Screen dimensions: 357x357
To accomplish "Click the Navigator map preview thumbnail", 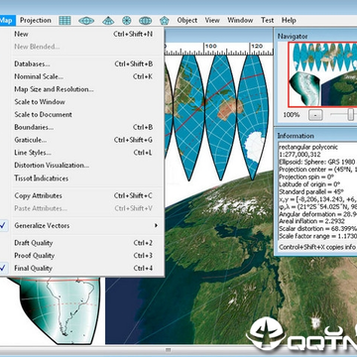I will (x=322, y=74).
